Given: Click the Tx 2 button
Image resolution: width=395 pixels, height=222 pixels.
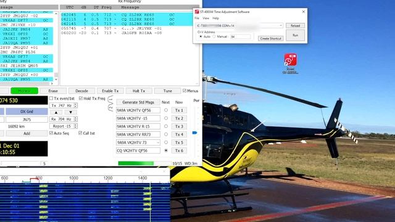Looking at the screenshot, I should (179, 118).
